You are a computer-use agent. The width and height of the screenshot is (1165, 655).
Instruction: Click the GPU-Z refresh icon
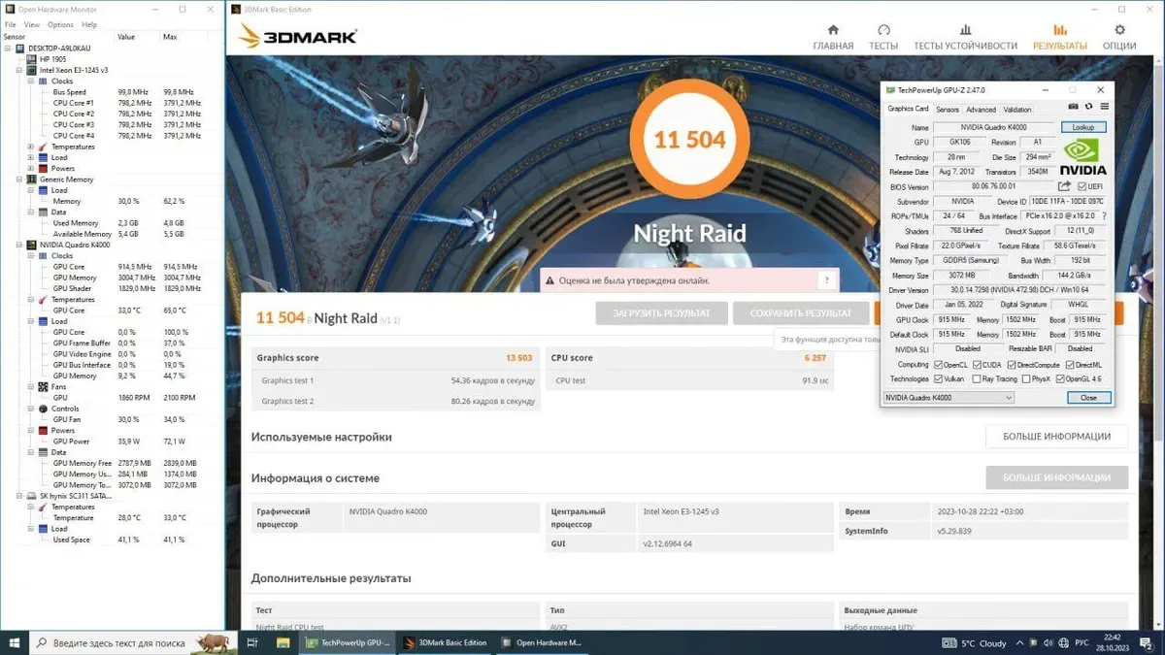click(1088, 107)
